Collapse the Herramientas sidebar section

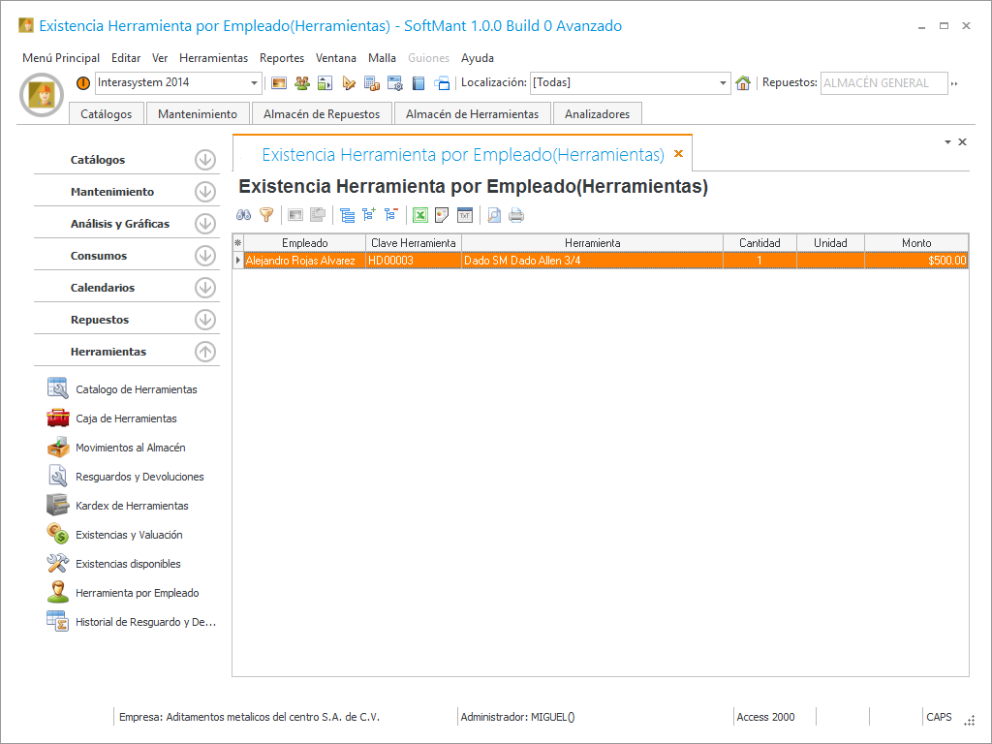[204, 352]
